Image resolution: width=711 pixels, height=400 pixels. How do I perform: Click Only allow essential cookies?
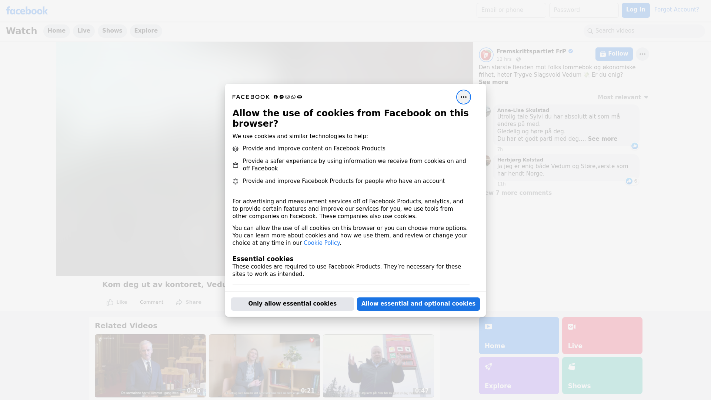point(293,304)
